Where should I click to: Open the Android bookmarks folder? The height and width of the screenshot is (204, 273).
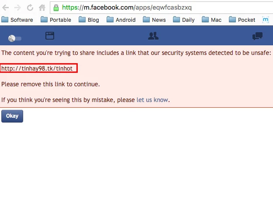(x=121, y=20)
